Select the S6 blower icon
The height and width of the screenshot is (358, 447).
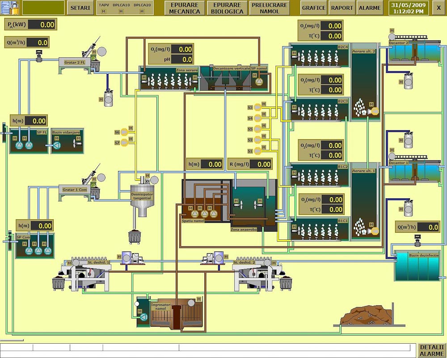tap(124, 132)
